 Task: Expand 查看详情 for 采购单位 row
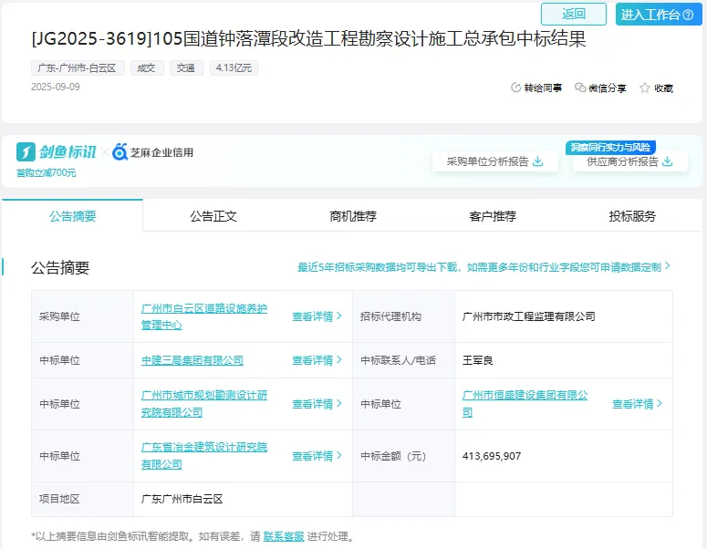tap(317, 316)
